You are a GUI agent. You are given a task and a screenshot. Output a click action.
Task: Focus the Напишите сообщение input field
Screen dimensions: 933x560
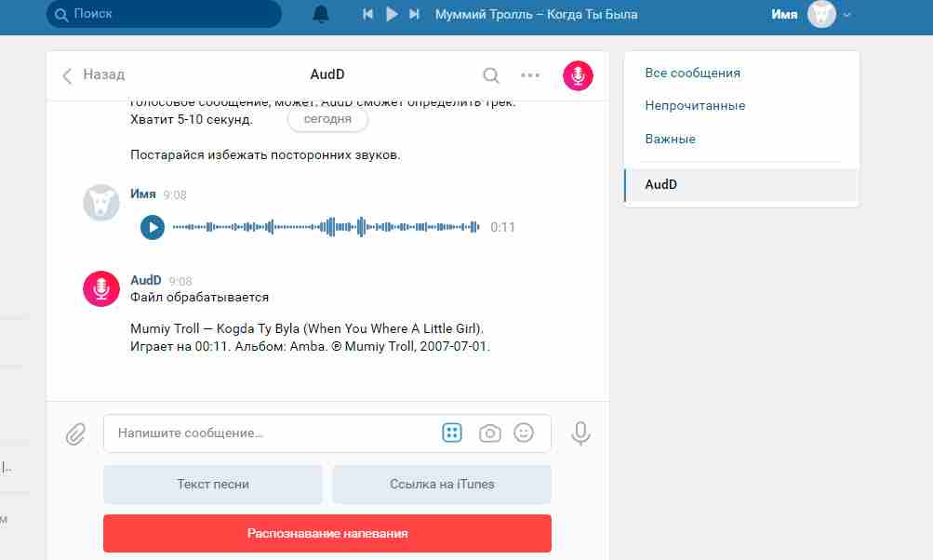pos(327,433)
